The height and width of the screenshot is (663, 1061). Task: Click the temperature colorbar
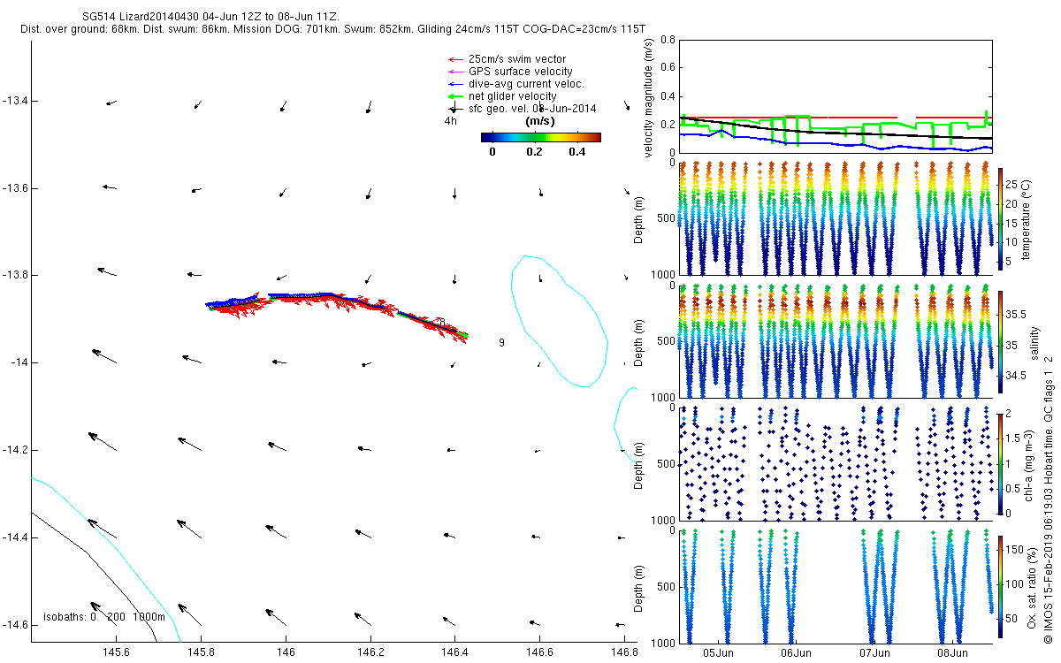tap(1001, 218)
